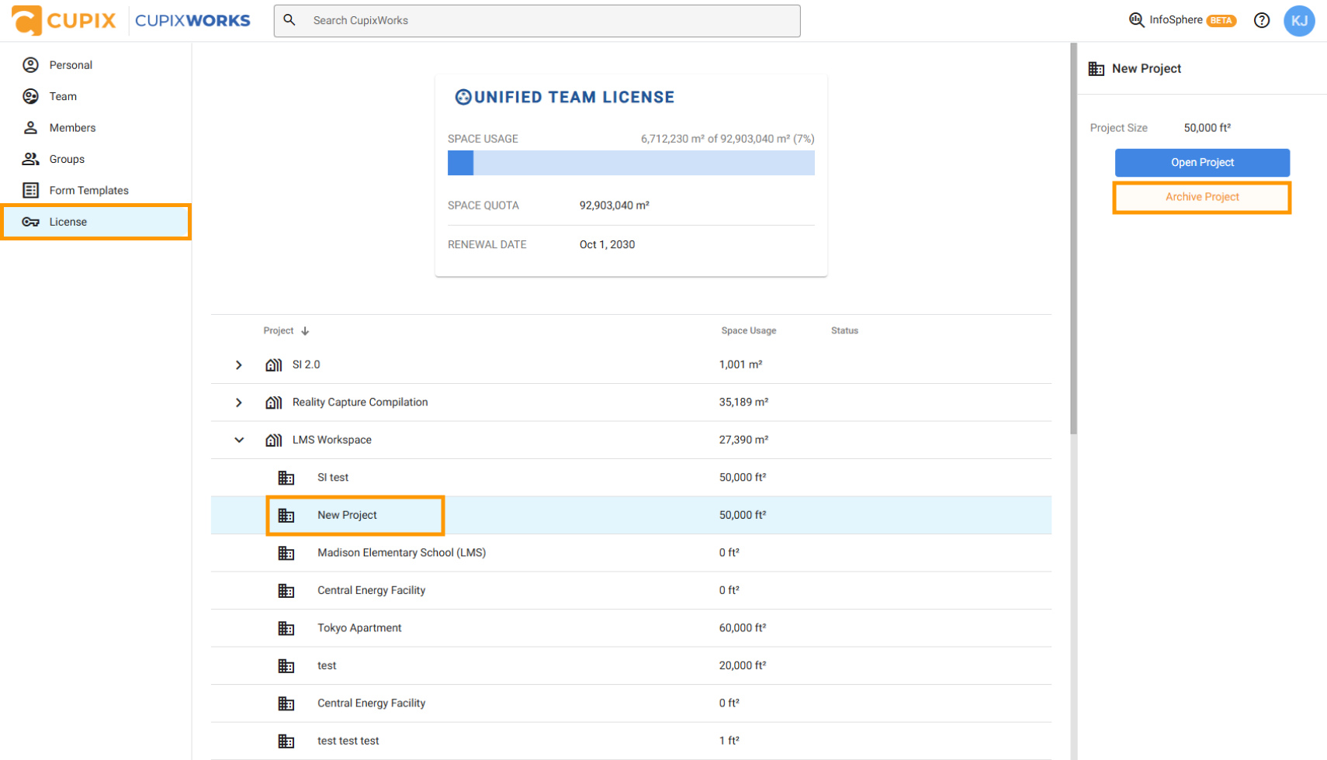
Task: Open the KJ user avatar menu
Action: point(1299,21)
